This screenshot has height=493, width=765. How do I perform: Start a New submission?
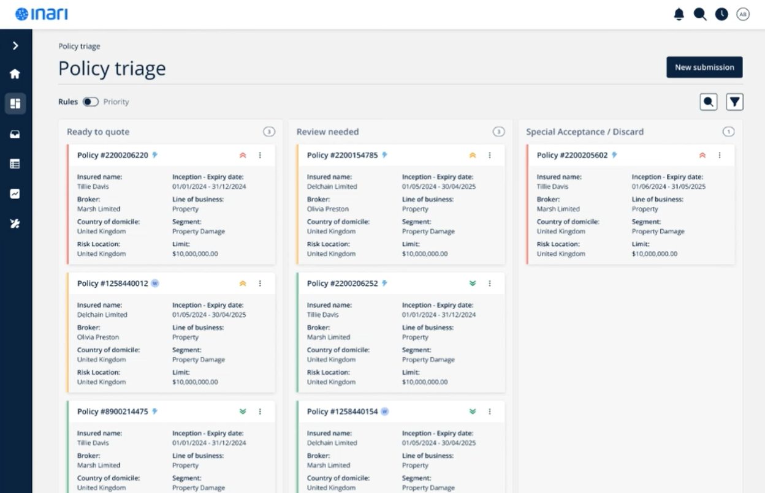point(704,67)
